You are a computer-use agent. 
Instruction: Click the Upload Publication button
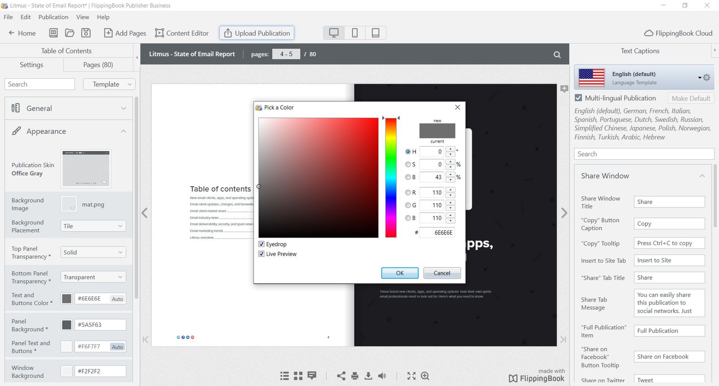click(x=257, y=33)
